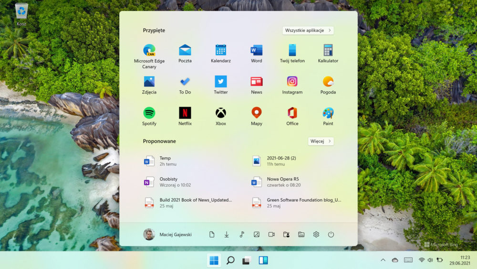Open the personal user folder icon
The height and width of the screenshot is (269, 477).
coord(286,234)
